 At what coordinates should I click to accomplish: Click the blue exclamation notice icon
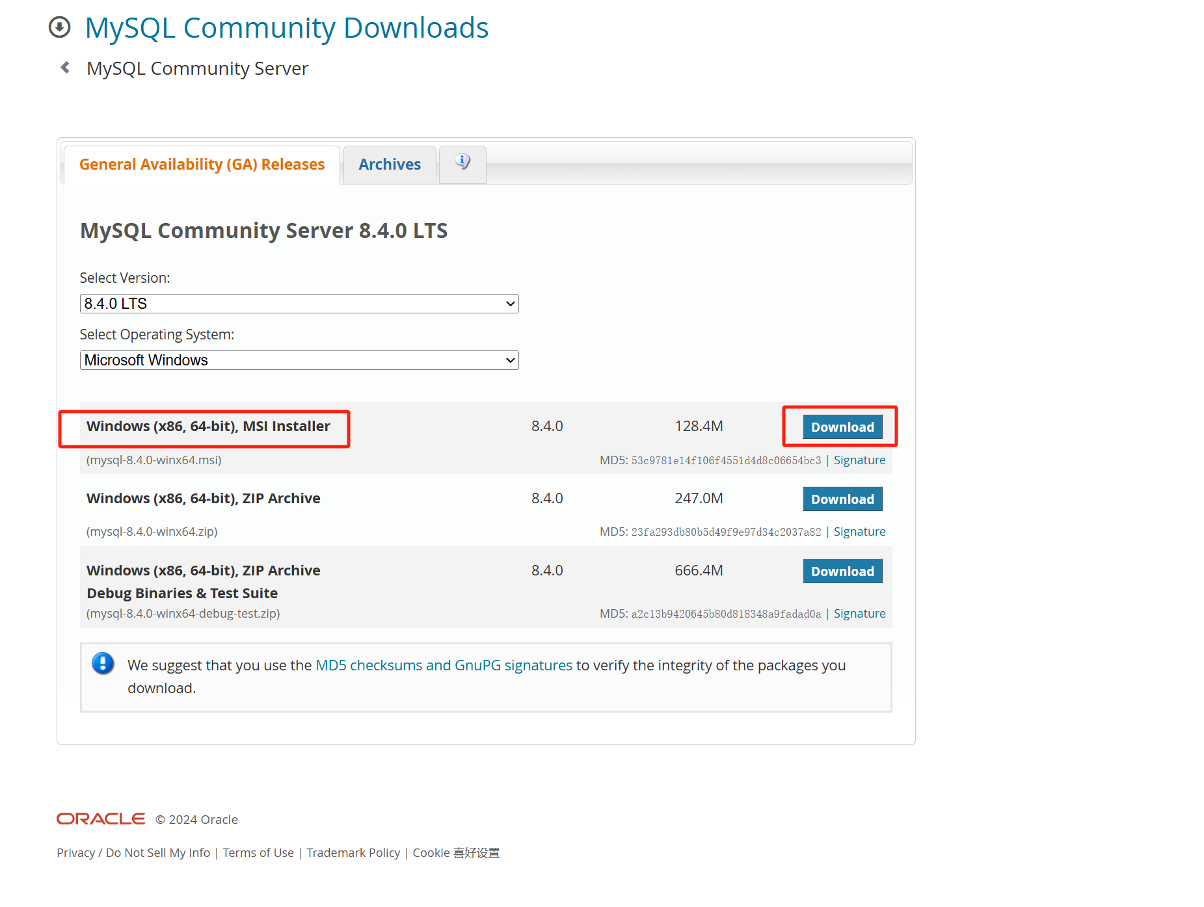(103, 664)
